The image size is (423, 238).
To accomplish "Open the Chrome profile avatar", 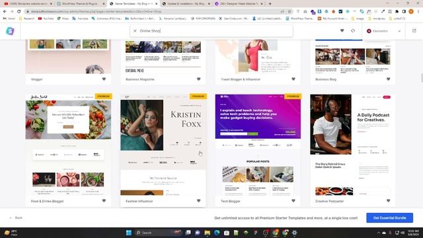I will click(x=411, y=11).
